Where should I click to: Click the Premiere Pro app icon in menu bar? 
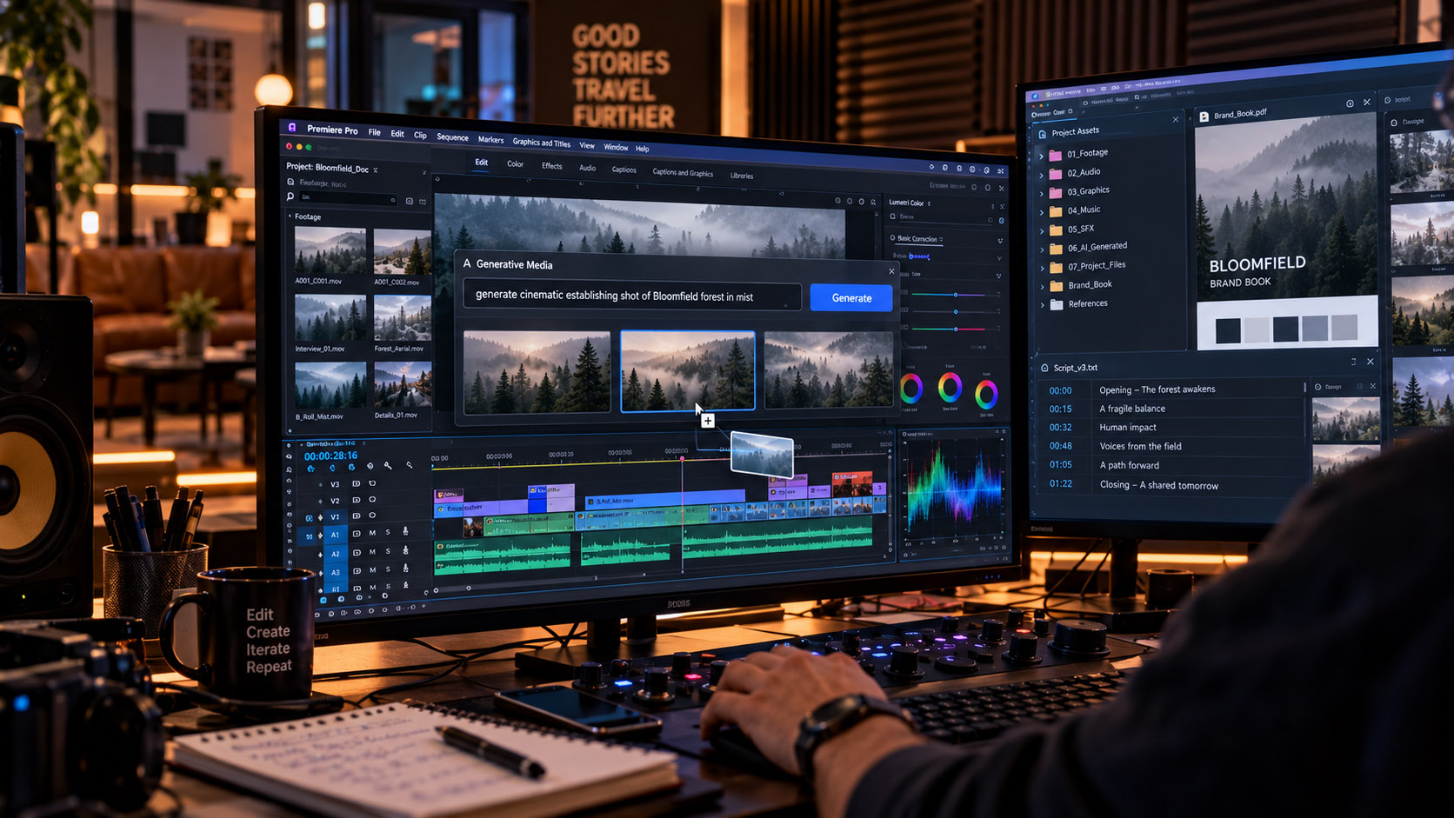tap(292, 127)
